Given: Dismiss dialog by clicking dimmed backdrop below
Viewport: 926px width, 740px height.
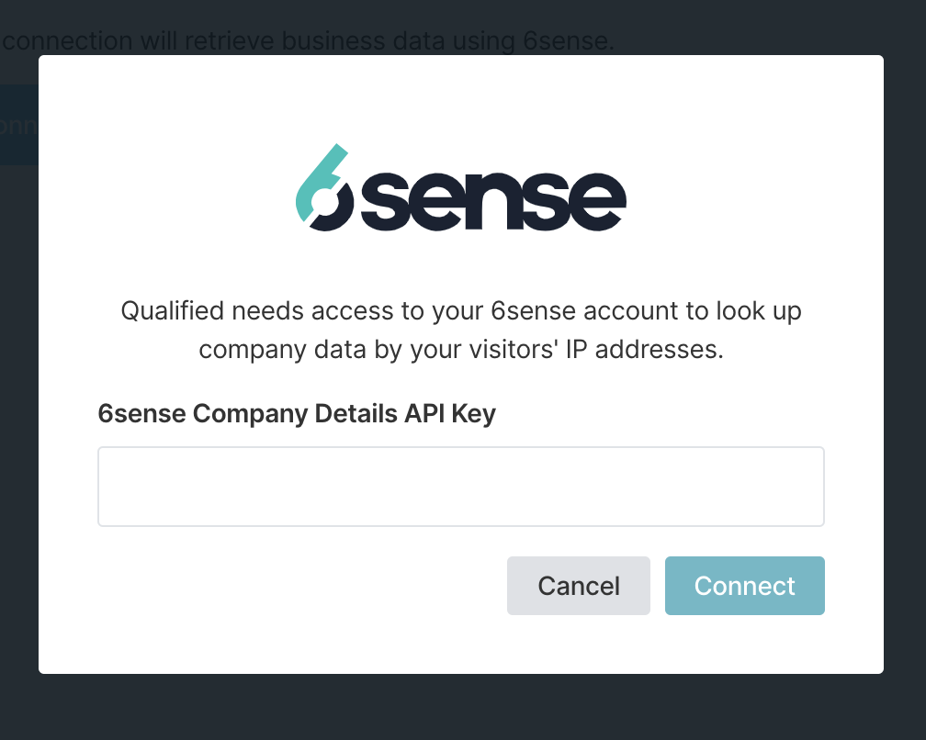Looking at the screenshot, I should 460,709.
